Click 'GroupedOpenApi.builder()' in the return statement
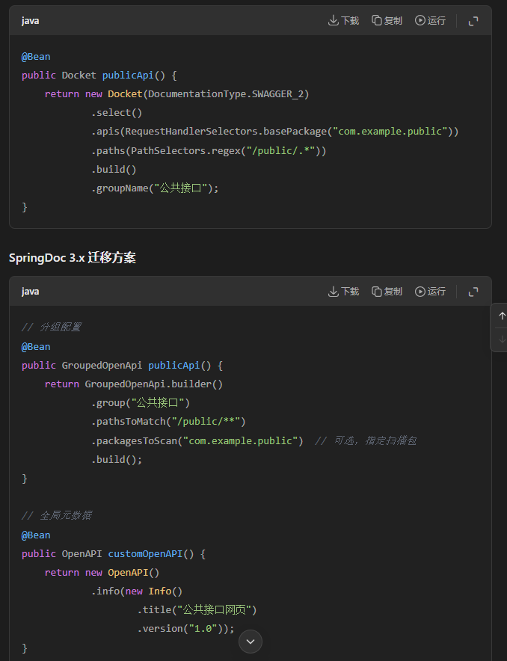Viewport: 507px width, 661px height. pyautogui.click(x=154, y=384)
